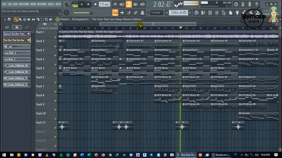The image size is (282, 158).
Task: Select the playlist Playback speaker tool
Action: tap(51, 19)
